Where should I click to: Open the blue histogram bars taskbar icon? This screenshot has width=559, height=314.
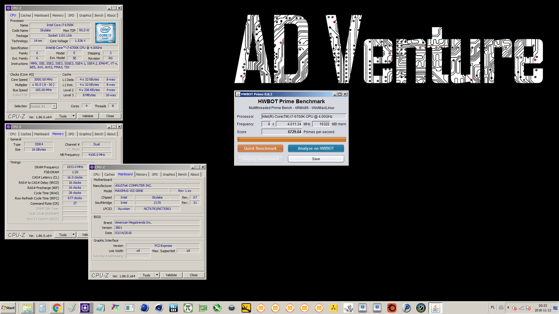(x=174, y=308)
